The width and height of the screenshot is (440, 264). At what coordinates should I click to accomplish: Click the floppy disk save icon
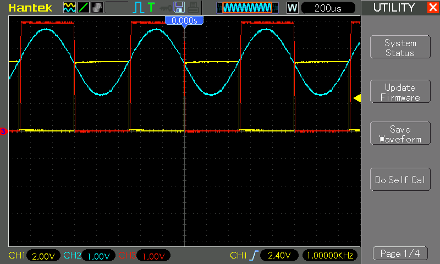coord(179,8)
